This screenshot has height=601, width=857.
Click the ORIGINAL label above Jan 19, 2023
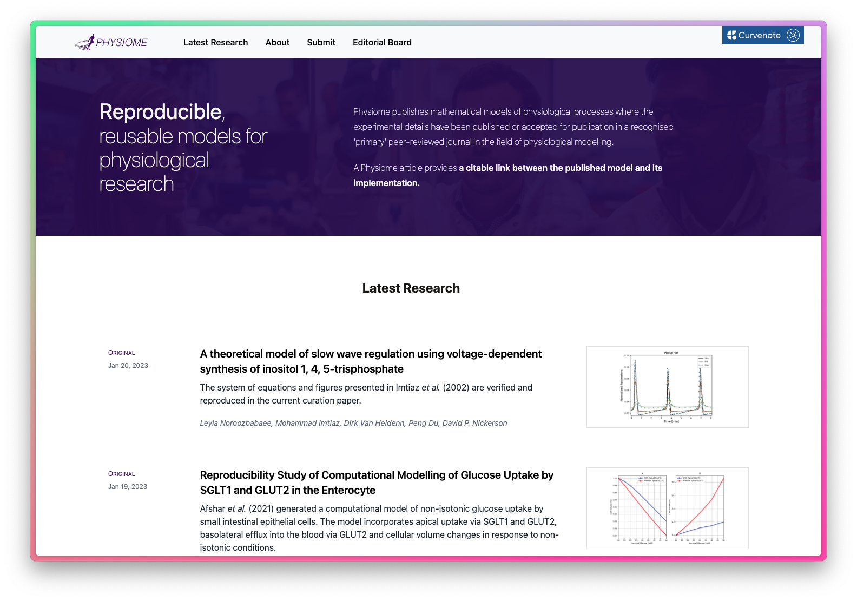tap(121, 474)
